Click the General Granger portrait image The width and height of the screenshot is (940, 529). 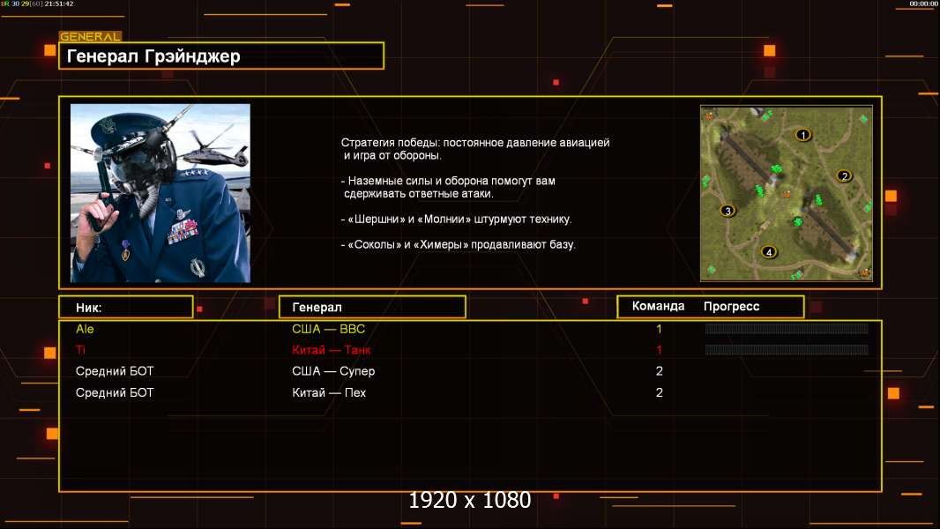coord(160,193)
